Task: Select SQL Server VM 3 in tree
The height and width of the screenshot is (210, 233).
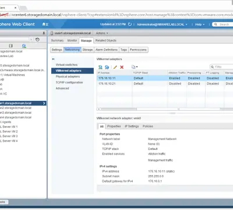Action: pyautogui.click(x=9, y=136)
